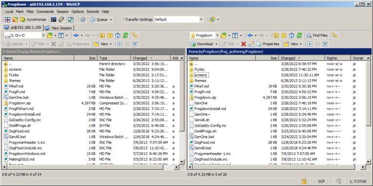Screen dimensions: 373x186
Task: Click the Synchronize button
Action: click(33, 19)
